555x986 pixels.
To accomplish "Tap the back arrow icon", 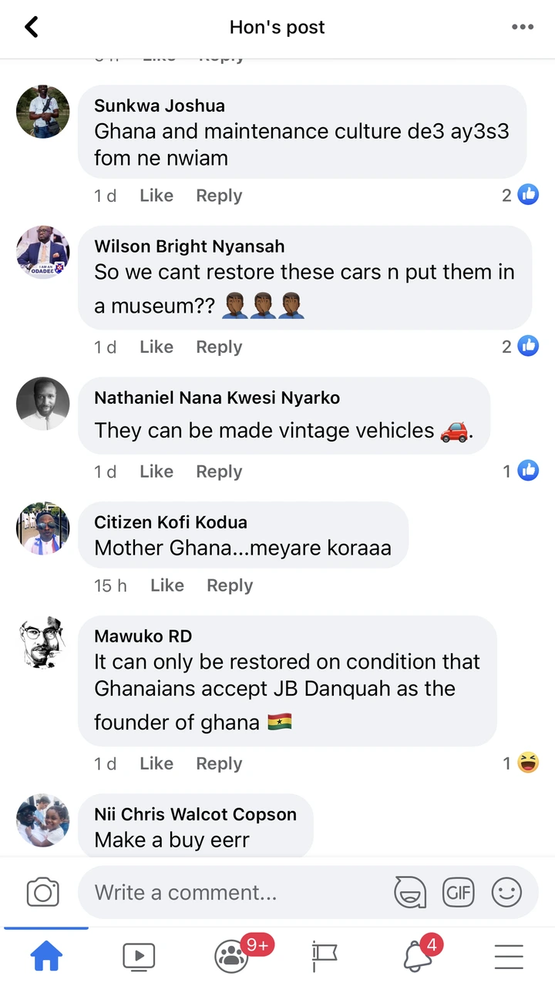I will [32, 28].
